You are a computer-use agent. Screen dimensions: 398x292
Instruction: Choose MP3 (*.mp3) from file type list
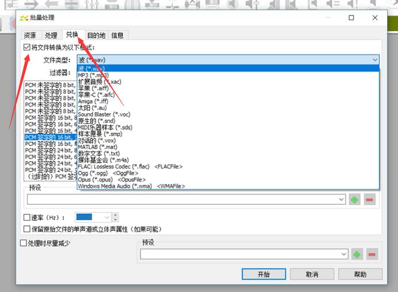[x=92, y=75]
